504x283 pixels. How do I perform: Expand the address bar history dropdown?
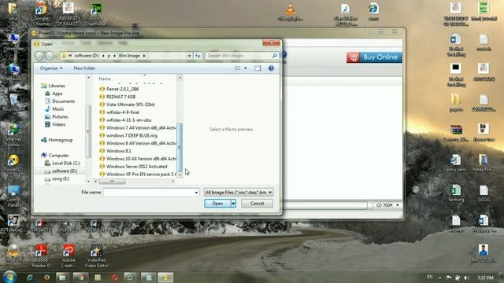coord(189,56)
